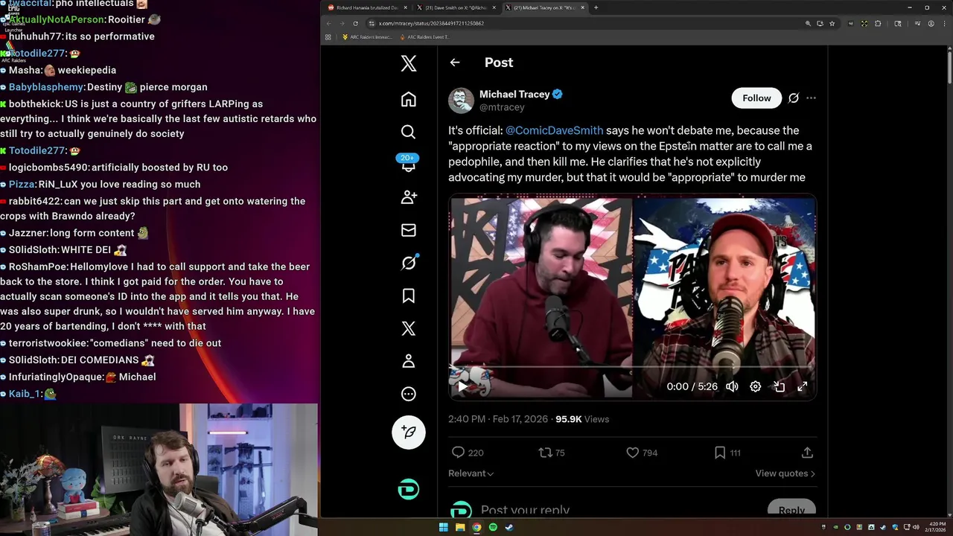
Task: Open the post's three-dot more menu
Action: [811, 98]
